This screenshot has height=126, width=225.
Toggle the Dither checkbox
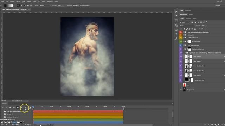(x=74, y=6)
